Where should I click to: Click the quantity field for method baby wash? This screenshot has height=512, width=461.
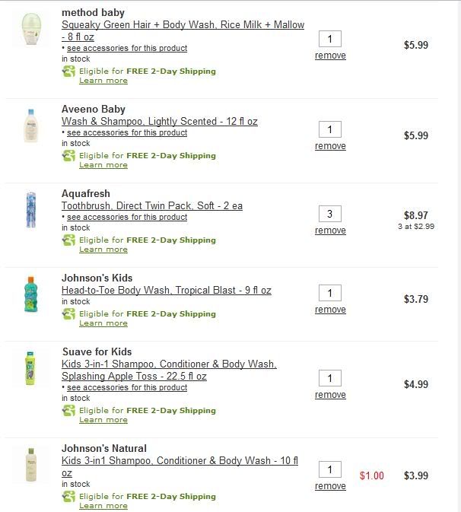click(330, 39)
